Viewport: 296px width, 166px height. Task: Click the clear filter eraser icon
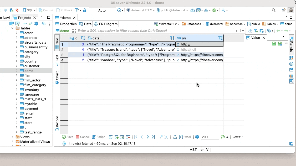click(x=250, y=30)
